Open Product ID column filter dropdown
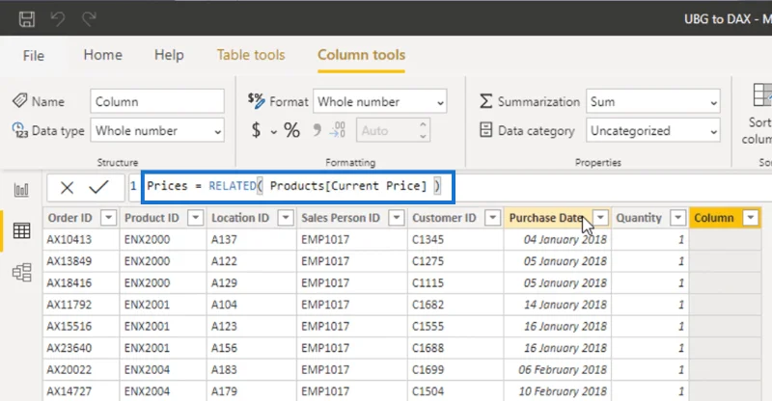The width and height of the screenshot is (772, 401). coord(196,218)
